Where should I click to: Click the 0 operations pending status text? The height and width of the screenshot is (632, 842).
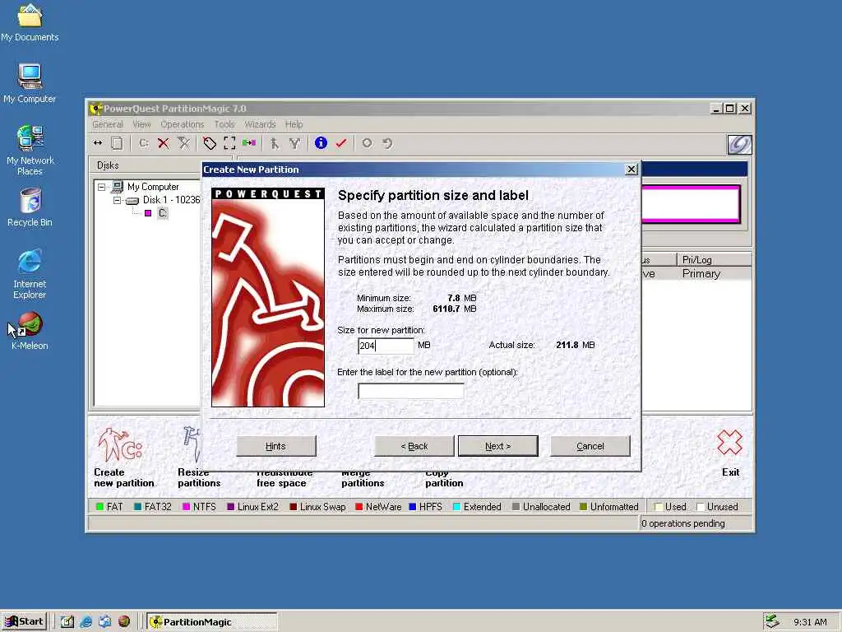point(683,523)
